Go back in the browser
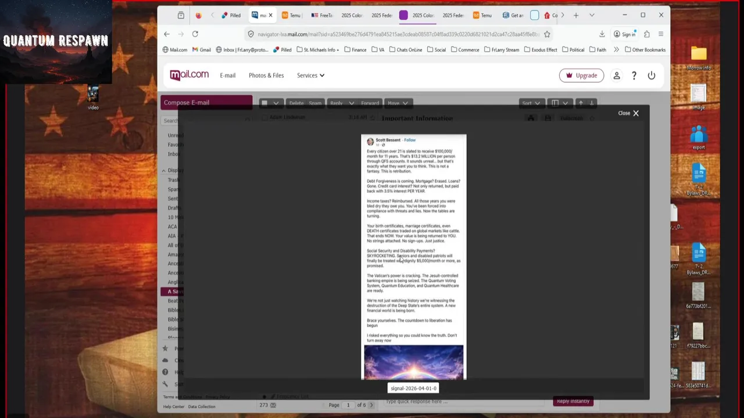The width and height of the screenshot is (744, 418). point(167,34)
